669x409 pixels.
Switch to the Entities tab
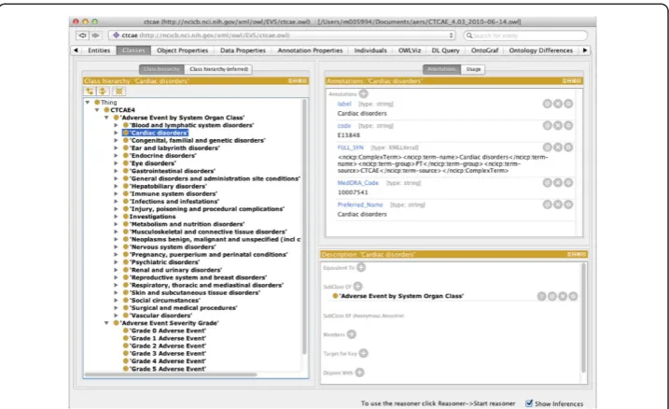99,50
